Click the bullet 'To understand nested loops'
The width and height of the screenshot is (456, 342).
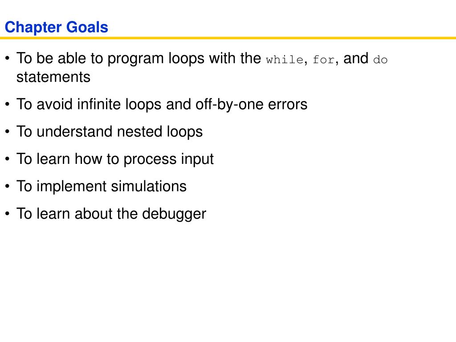pyautogui.click(x=110, y=132)
